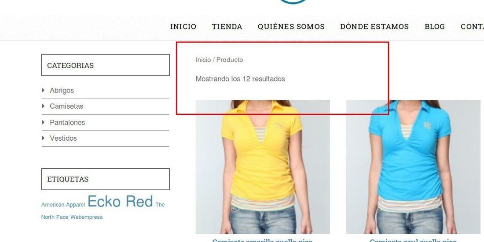
Task: Open the Pantalones category
Action: pos(67,122)
